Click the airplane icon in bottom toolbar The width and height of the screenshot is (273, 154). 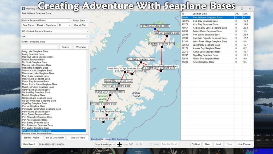(x=119, y=144)
